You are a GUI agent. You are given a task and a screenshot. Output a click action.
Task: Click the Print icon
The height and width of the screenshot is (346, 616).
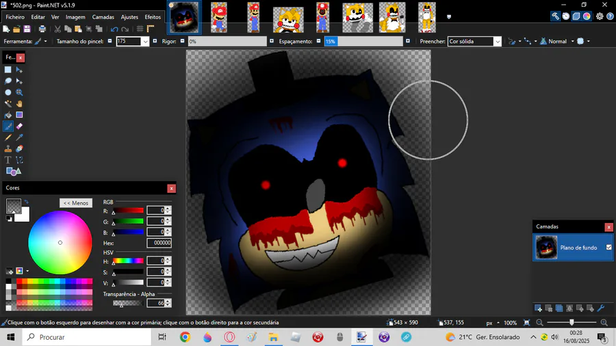(x=42, y=29)
